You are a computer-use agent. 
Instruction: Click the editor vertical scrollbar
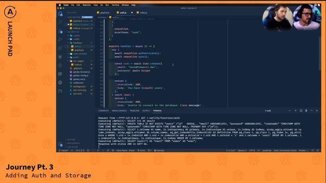320,53
